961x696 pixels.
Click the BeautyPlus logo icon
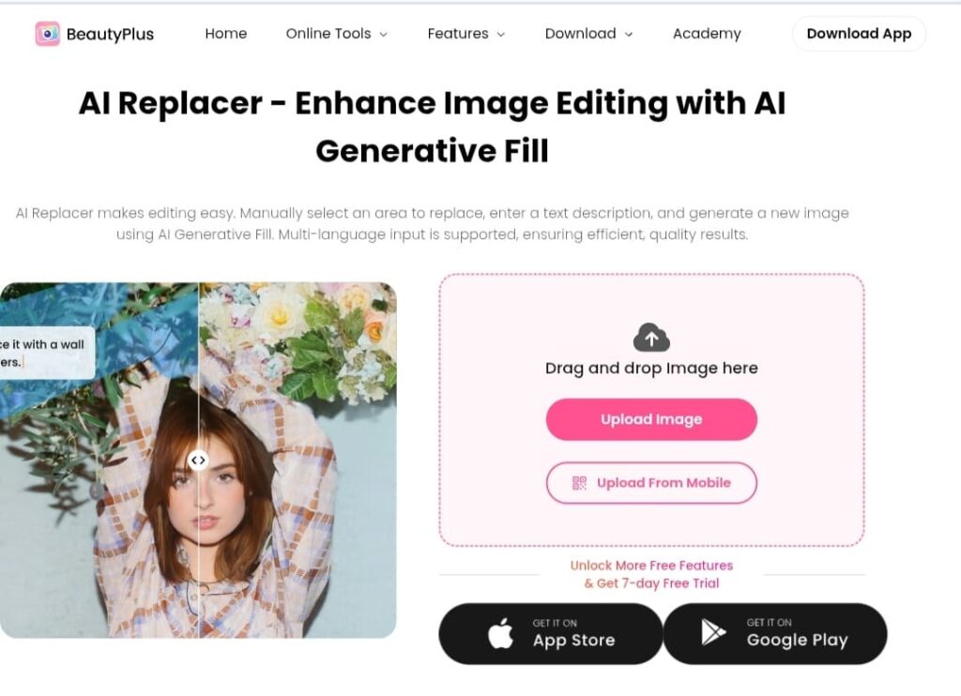47,34
